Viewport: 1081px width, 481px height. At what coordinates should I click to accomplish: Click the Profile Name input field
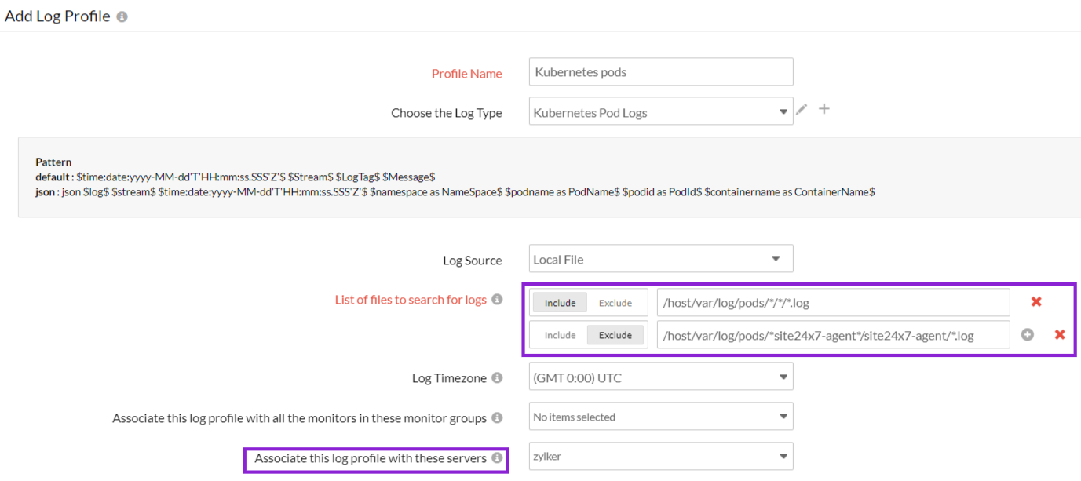(x=660, y=71)
